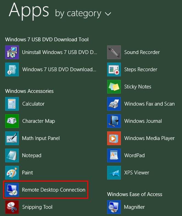Click the 'WordPad' text label

click(135, 156)
